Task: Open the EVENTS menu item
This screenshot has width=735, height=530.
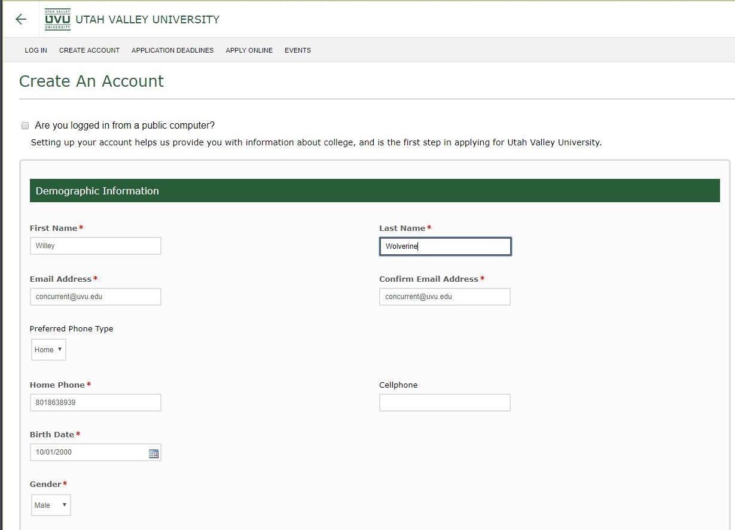Action: [298, 50]
